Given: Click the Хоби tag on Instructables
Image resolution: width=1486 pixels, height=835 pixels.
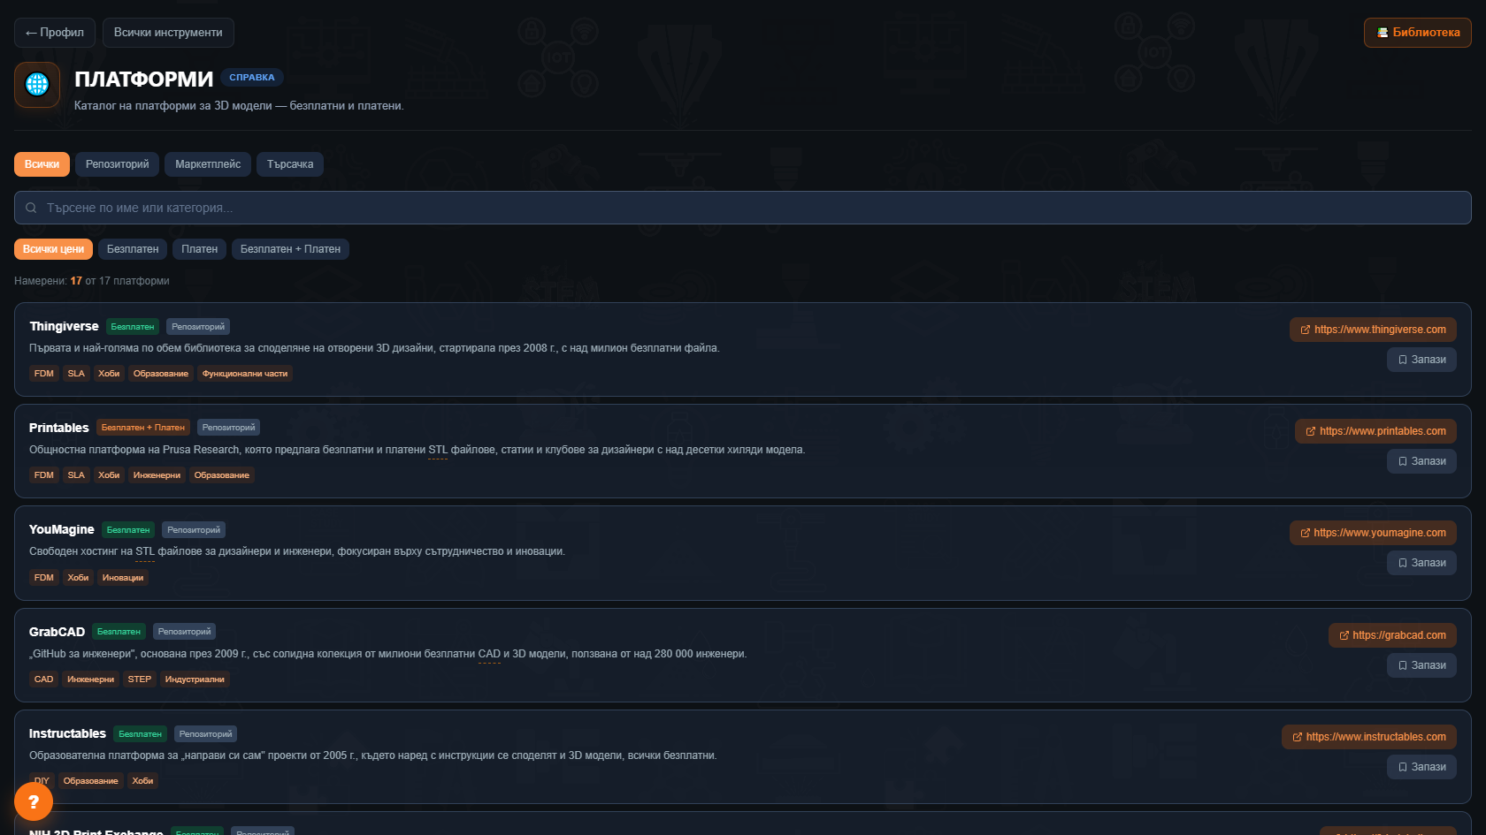Looking at the screenshot, I should (x=142, y=781).
